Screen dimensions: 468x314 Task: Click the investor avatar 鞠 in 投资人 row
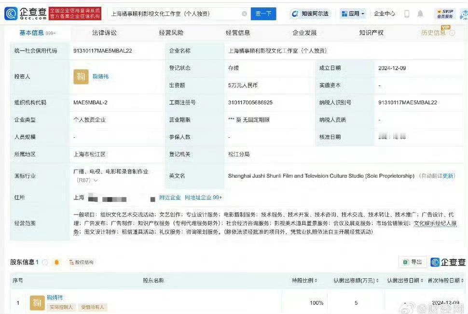tap(81, 77)
